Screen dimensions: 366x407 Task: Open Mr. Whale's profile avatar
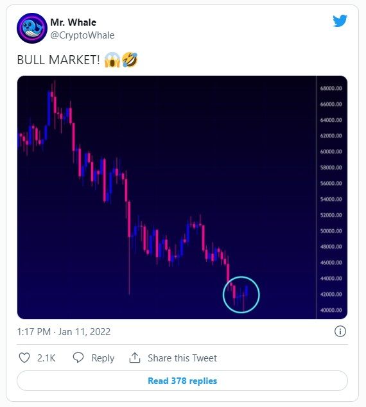32,28
